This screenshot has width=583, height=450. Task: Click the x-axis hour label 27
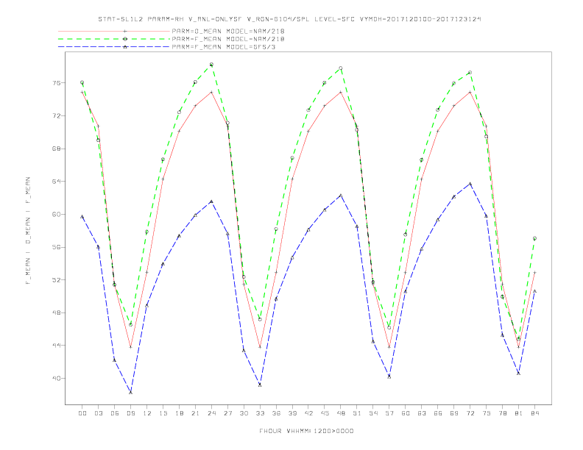click(227, 413)
